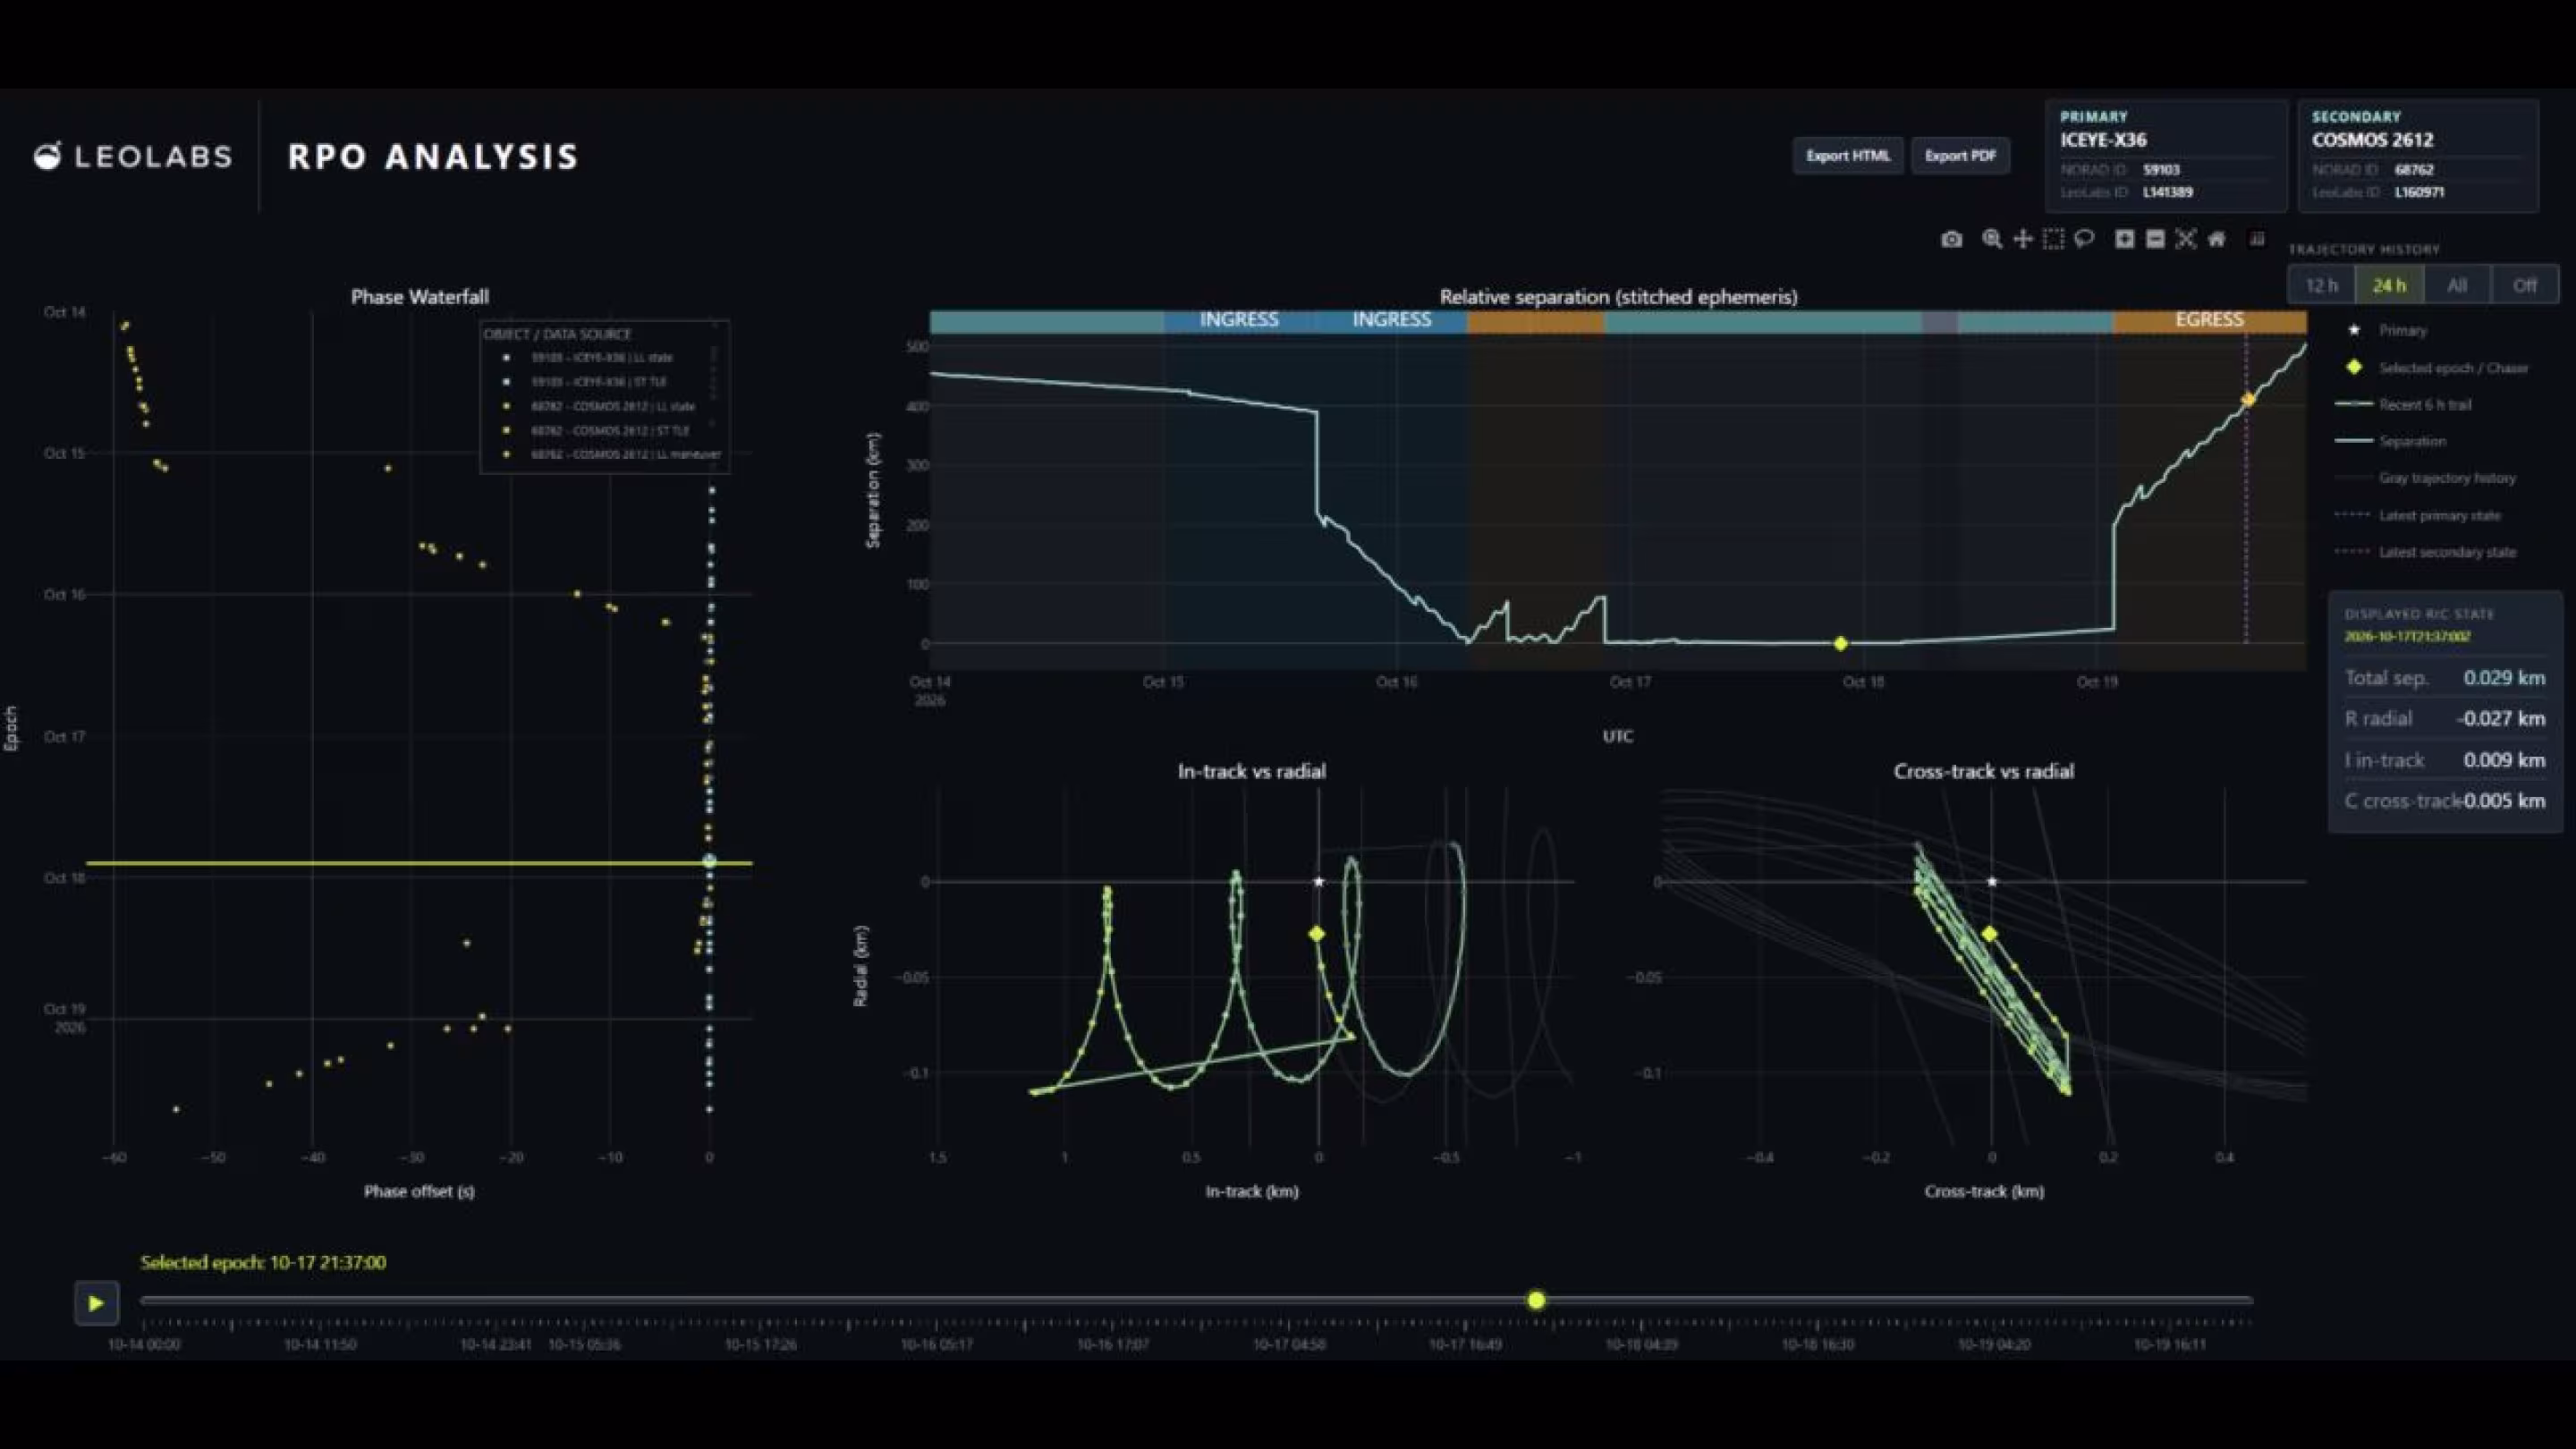Turn trajectory history Off
This screenshot has width=2576, height=1449.
(x=2525, y=285)
